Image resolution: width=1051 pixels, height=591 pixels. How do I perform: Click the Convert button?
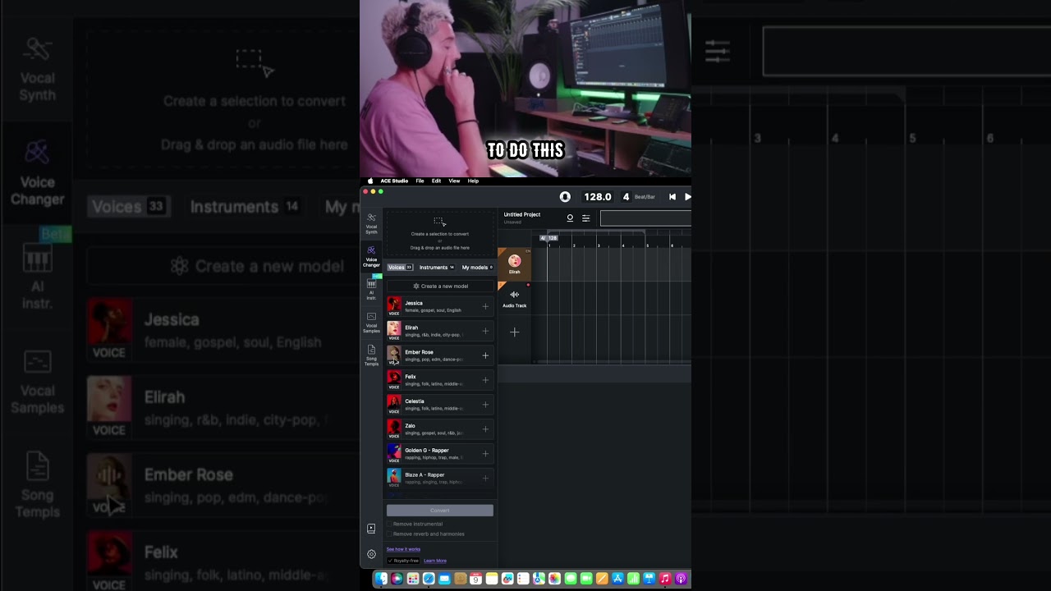tap(440, 511)
